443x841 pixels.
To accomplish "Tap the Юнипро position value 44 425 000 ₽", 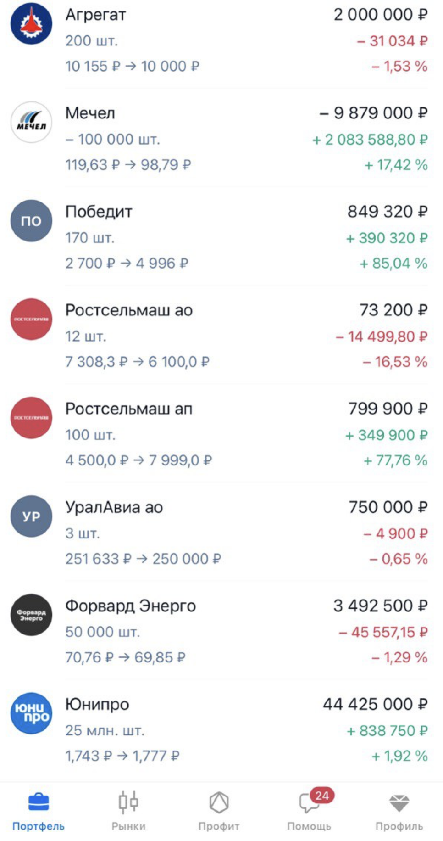I will (375, 704).
